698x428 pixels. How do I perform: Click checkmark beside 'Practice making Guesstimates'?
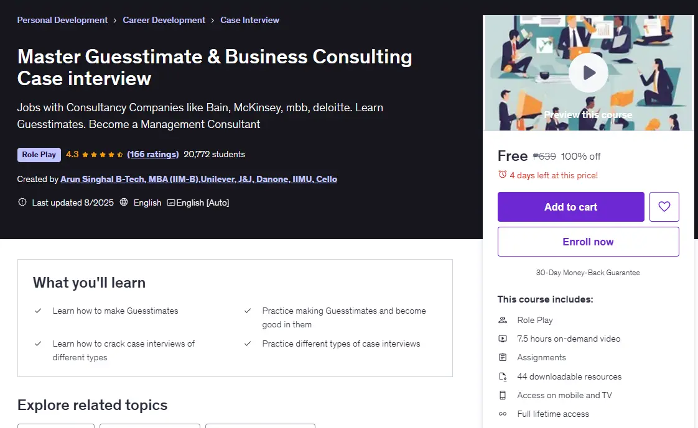pyautogui.click(x=248, y=311)
